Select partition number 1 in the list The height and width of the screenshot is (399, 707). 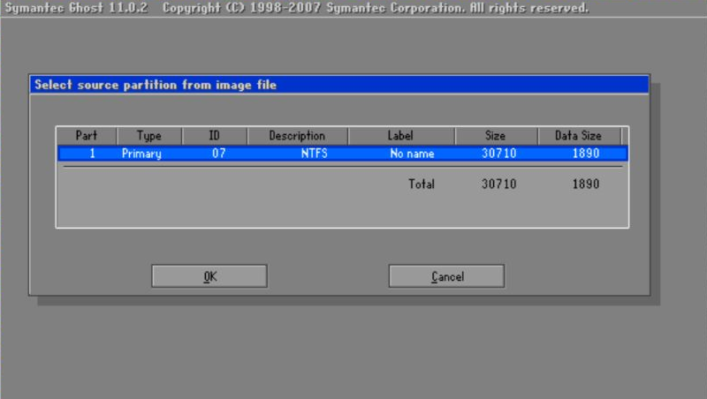[91, 154]
